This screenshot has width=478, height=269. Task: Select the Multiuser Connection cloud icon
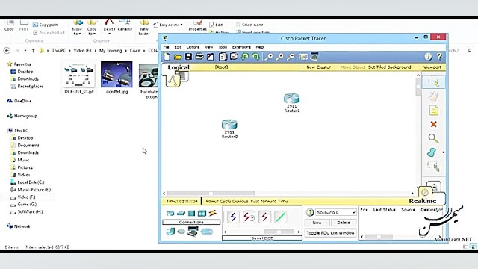click(206, 232)
